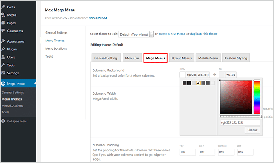Image resolution: width=274 pixels, height=163 pixels.
Task: Switch to the Mobile Menu tab
Action: click(x=208, y=58)
